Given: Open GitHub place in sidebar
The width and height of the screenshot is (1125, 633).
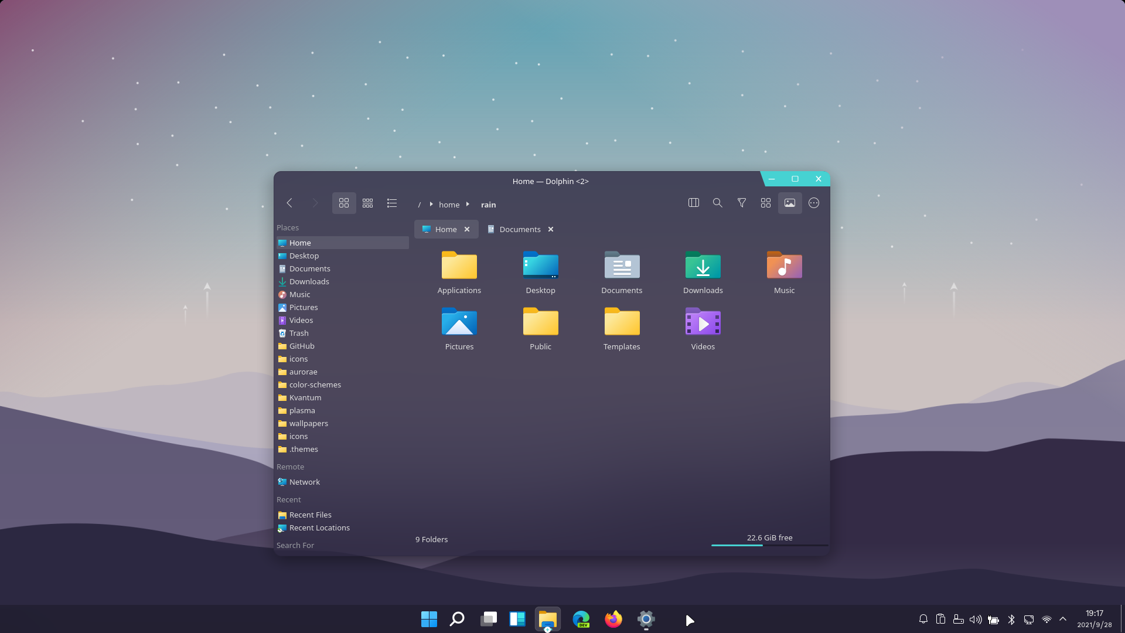Looking at the screenshot, I should pos(343,346).
